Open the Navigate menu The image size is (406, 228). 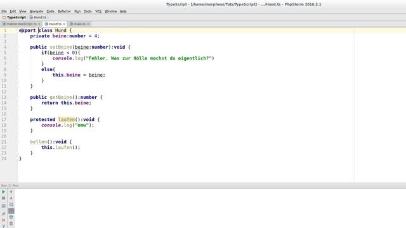[36, 11]
